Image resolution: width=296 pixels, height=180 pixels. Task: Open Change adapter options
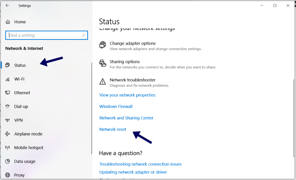tap(132, 43)
